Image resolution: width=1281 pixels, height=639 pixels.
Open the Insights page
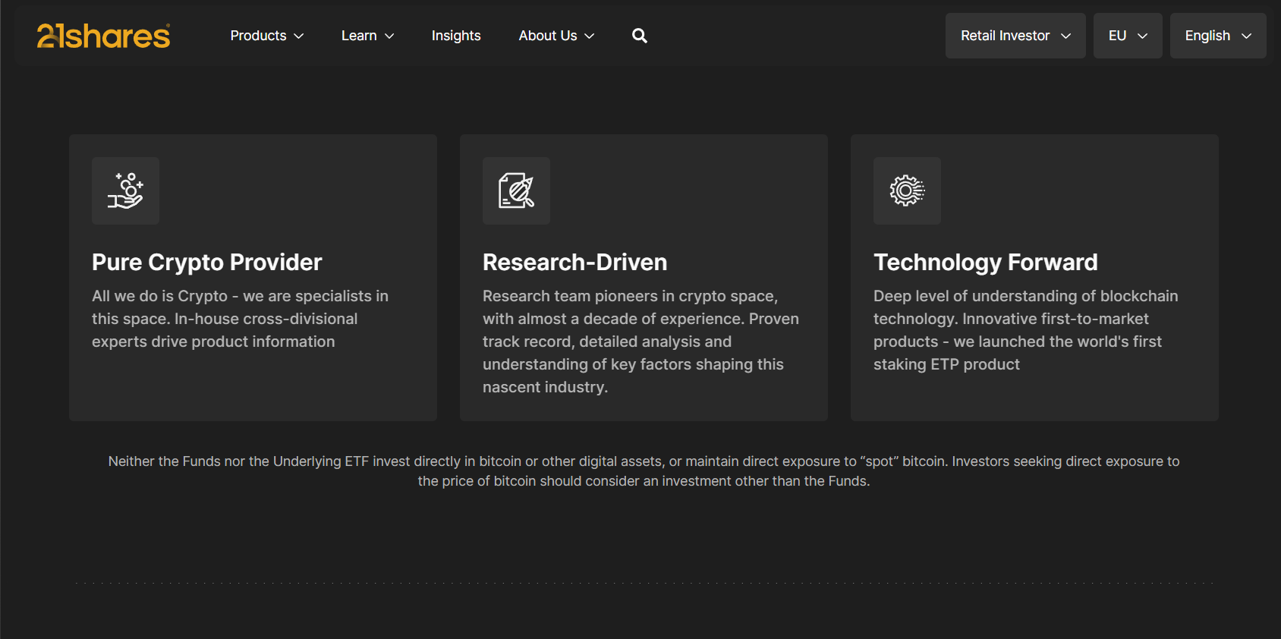pos(455,36)
